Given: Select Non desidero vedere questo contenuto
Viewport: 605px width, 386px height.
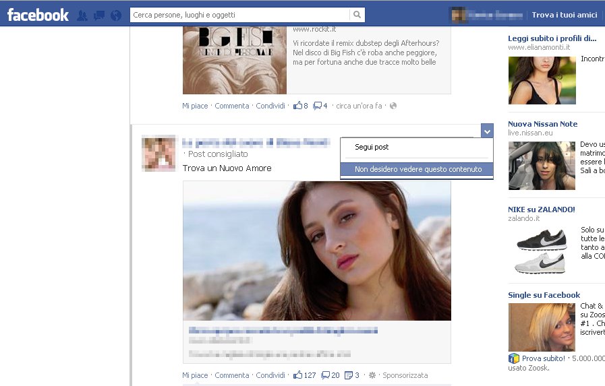Looking at the screenshot, I should pos(417,169).
